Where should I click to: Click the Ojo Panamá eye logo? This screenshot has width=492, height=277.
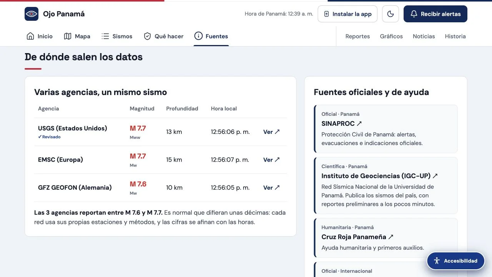(32, 14)
